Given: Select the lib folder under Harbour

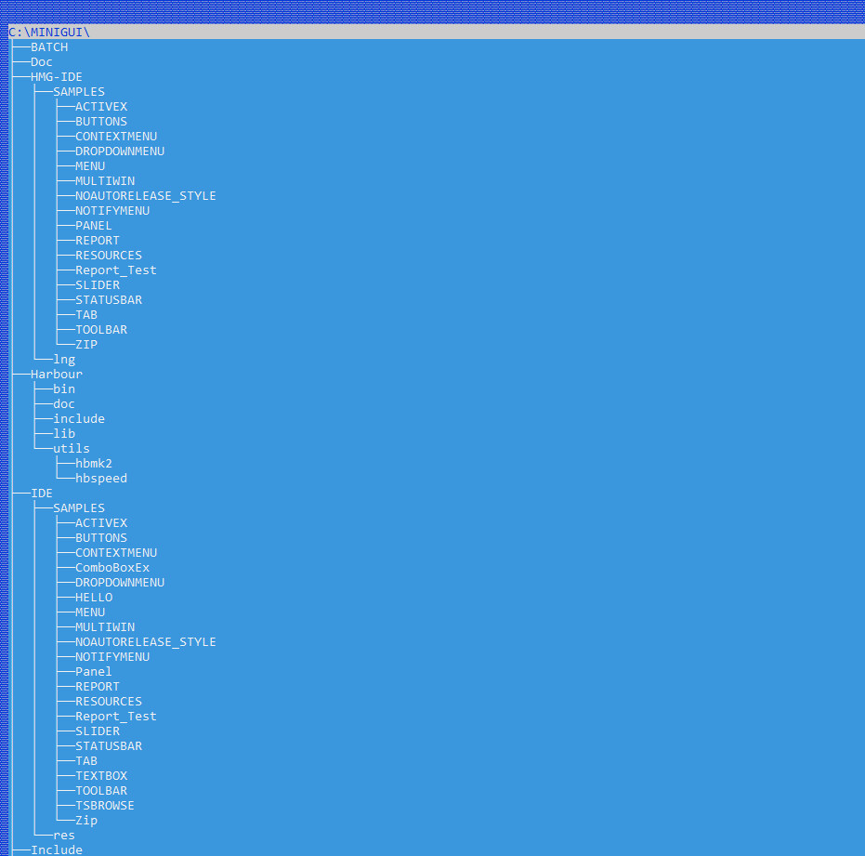Looking at the screenshot, I should 64,434.
